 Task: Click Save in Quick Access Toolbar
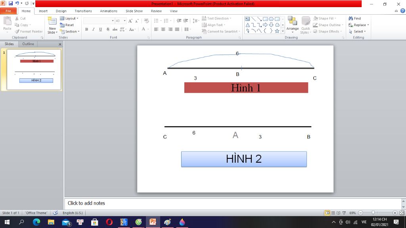(x=11, y=3)
